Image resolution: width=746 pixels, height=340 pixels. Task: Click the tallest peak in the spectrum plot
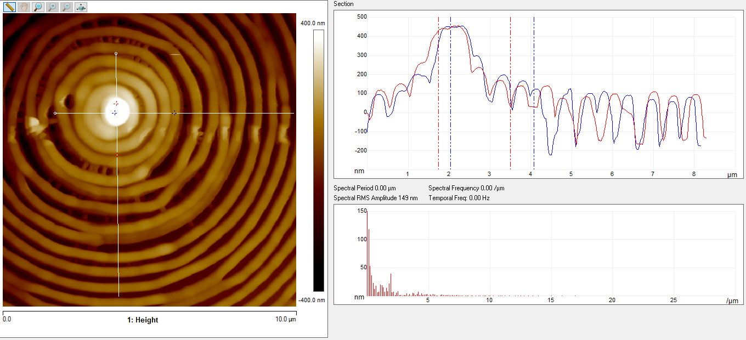[369, 230]
